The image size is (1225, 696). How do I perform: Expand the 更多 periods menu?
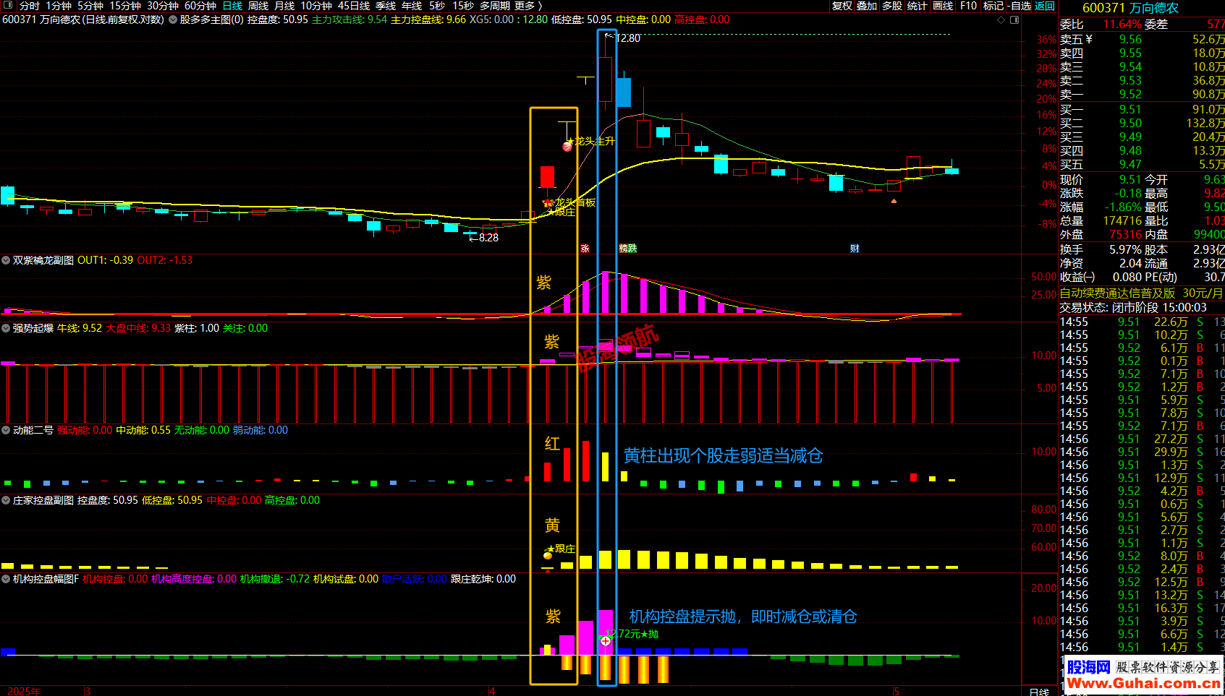pyautogui.click(x=528, y=6)
